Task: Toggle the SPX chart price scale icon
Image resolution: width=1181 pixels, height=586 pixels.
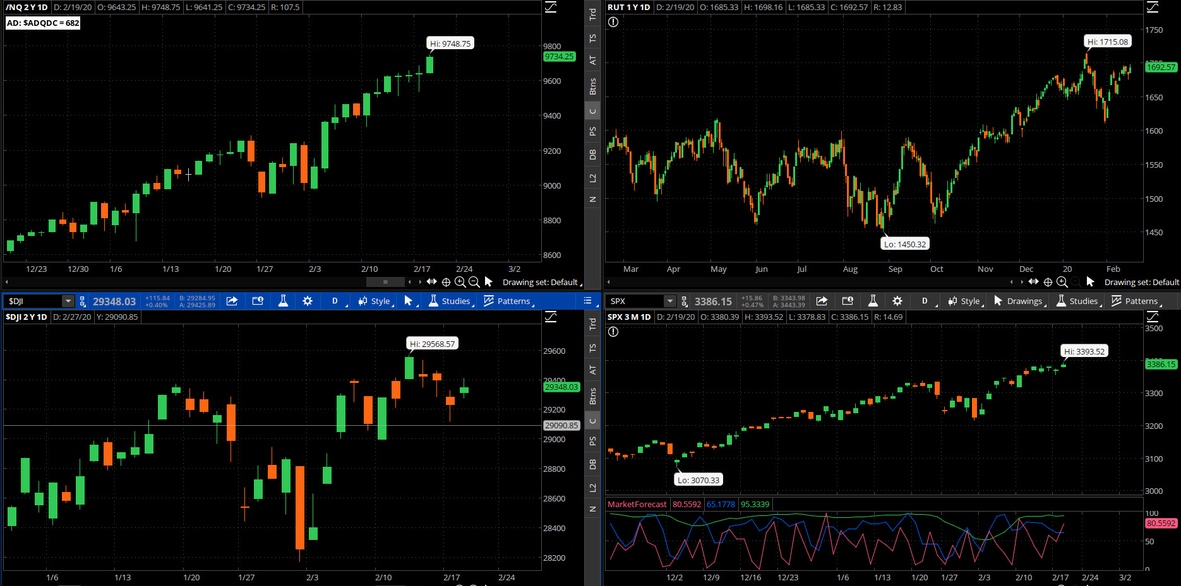Action: click(1153, 317)
